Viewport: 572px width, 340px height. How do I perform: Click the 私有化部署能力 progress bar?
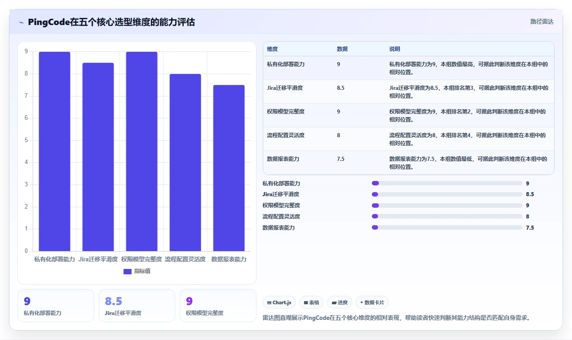click(x=447, y=183)
